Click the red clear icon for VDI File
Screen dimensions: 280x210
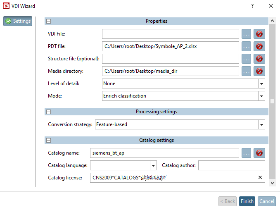point(259,34)
